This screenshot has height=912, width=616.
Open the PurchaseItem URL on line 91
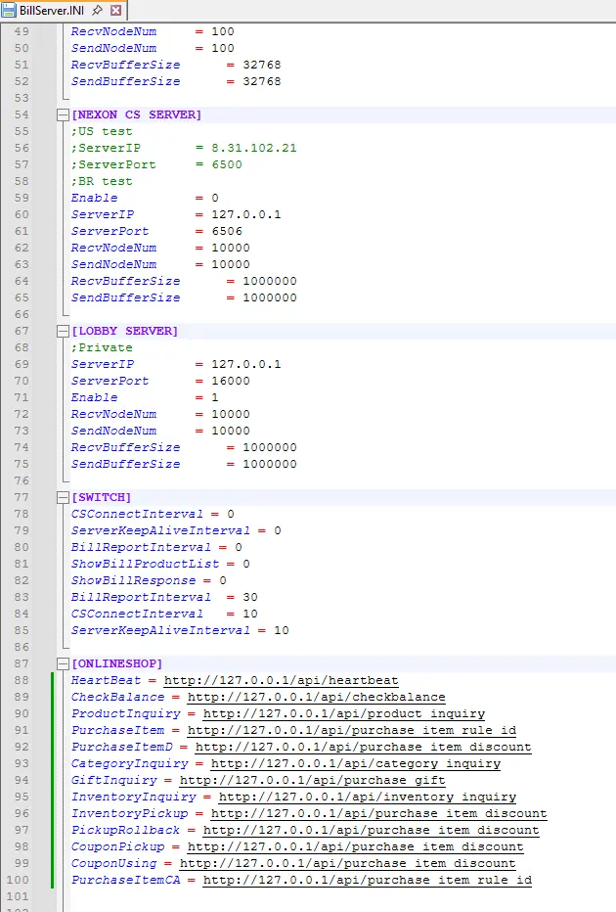[352, 730]
